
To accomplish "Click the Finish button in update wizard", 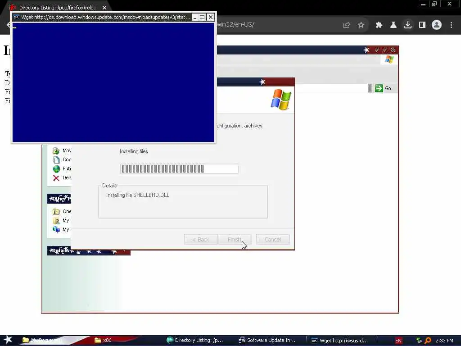I will [x=235, y=240].
